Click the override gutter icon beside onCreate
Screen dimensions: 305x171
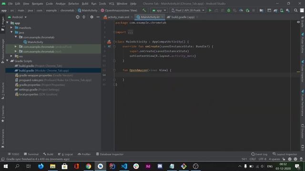pos(109,47)
